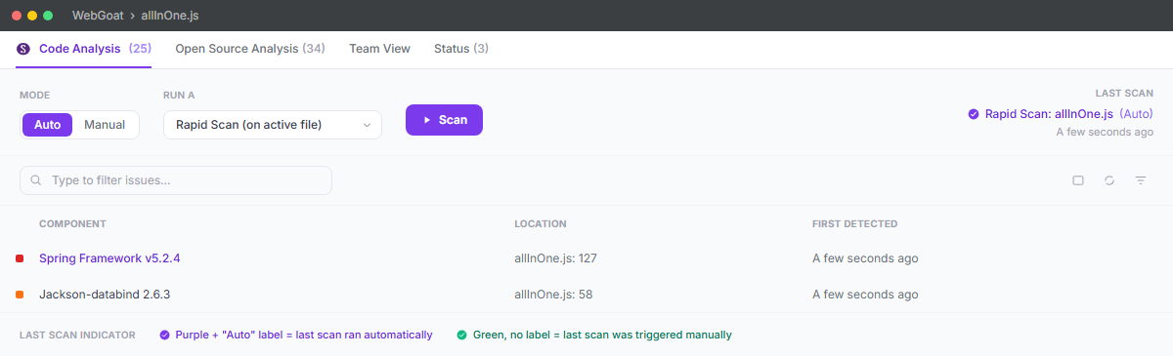The image size is (1173, 356).
Task: Click the yellow window minimize button
Action: click(32, 16)
